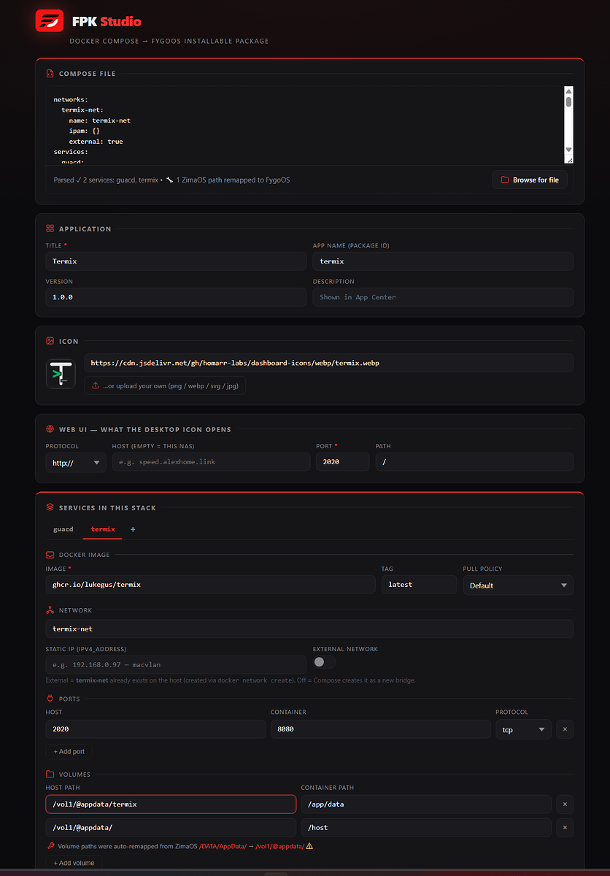Click the FPK Studio logo icon
The image size is (610, 876).
tap(50, 20)
